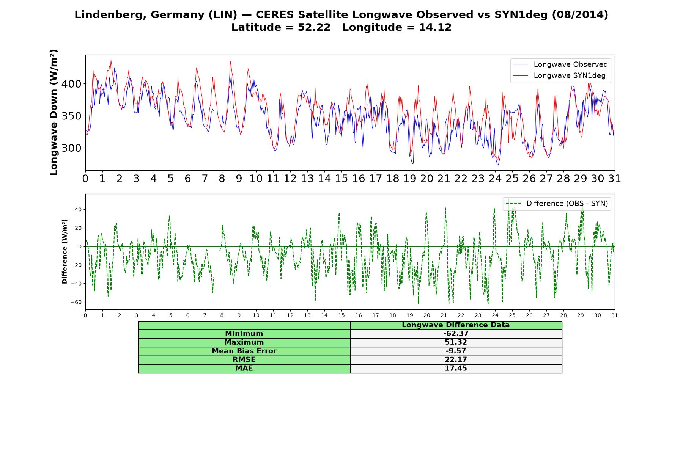The width and height of the screenshot is (683, 455).
Task: Click the Difference (W/m²) axis label
Action: (65, 251)
